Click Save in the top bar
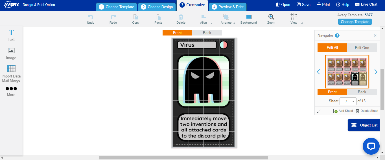This screenshot has height=160, width=385. (304, 5)
